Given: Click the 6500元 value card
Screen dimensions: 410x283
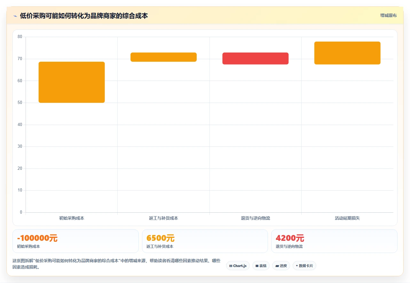Looking at the screenshot, I should (205, 241).
